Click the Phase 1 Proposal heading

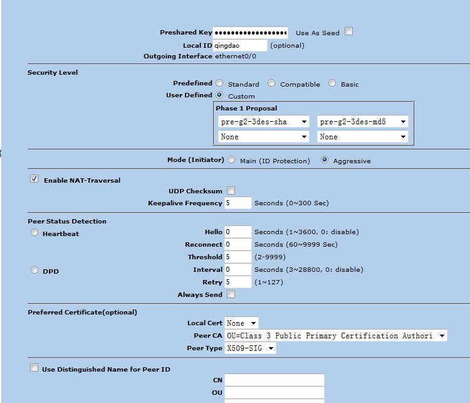tap(246, 108)
